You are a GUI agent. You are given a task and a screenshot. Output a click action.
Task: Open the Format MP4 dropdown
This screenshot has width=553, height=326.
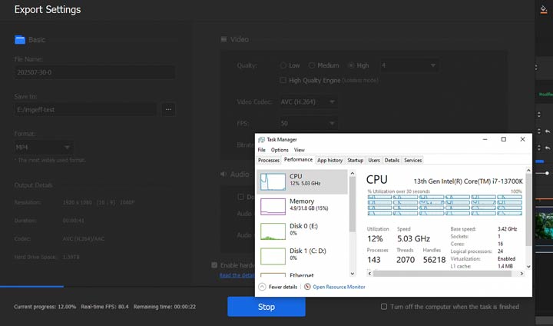(43, 148)
